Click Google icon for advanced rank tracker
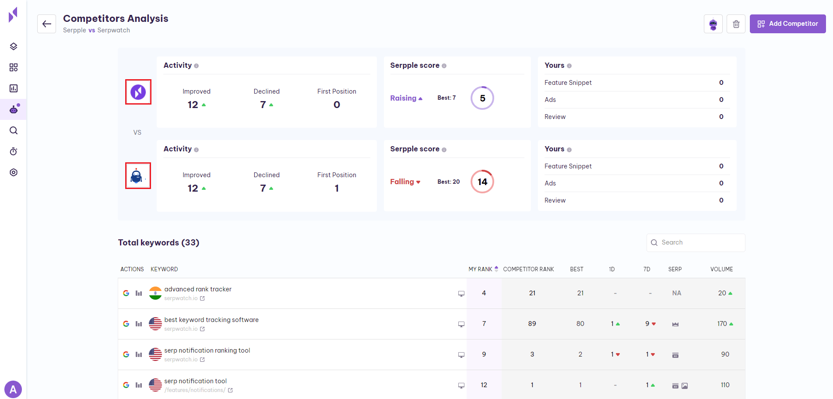This screenshot has height=399, width=833. tap(126, 293)
